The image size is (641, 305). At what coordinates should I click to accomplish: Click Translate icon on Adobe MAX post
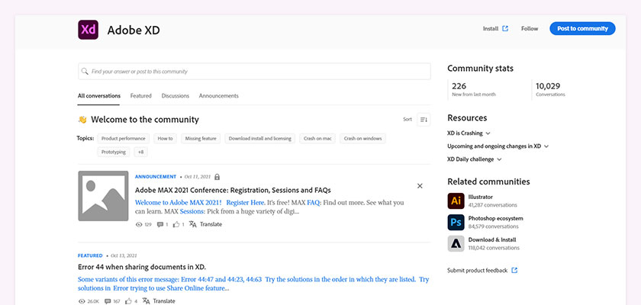(193, 223)
